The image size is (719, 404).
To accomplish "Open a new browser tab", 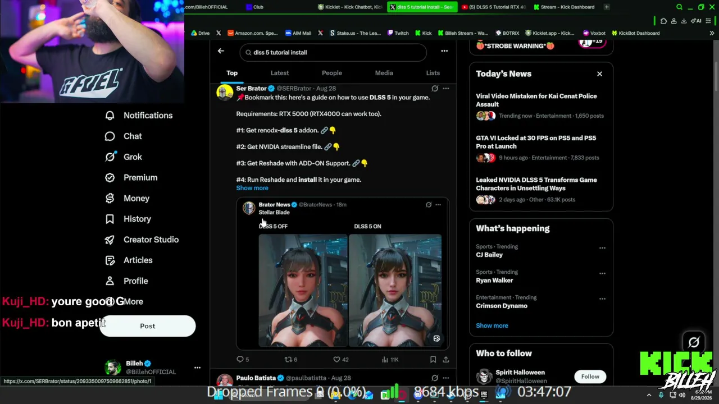I will (607, 7).
